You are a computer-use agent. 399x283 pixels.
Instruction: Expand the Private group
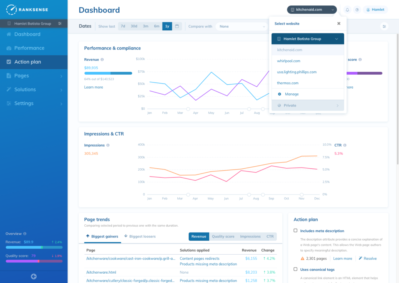pyautogui.click(x=308, y=105)
